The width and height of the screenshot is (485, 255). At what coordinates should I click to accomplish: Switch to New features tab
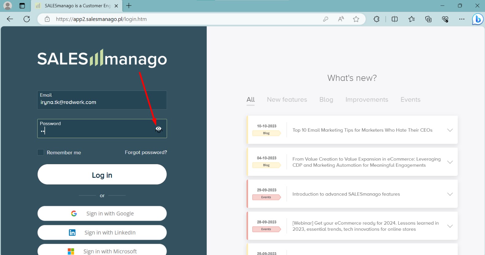(287, 100)
